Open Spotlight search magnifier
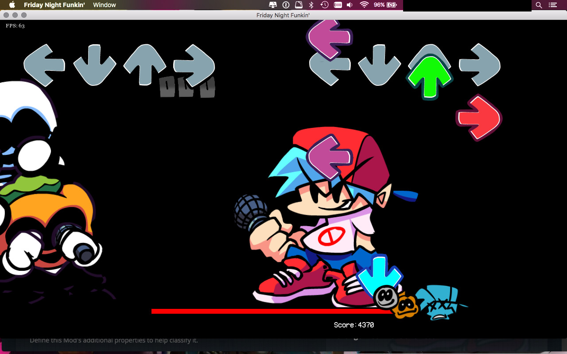The height and width of the screenshot is (354, 567). (x=539, y=5)
